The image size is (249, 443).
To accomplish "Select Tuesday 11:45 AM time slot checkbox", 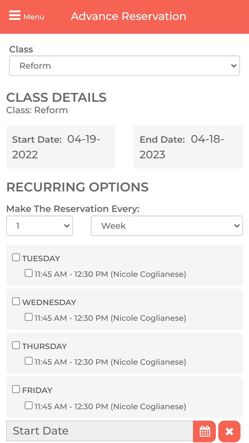I will point(28,273).
